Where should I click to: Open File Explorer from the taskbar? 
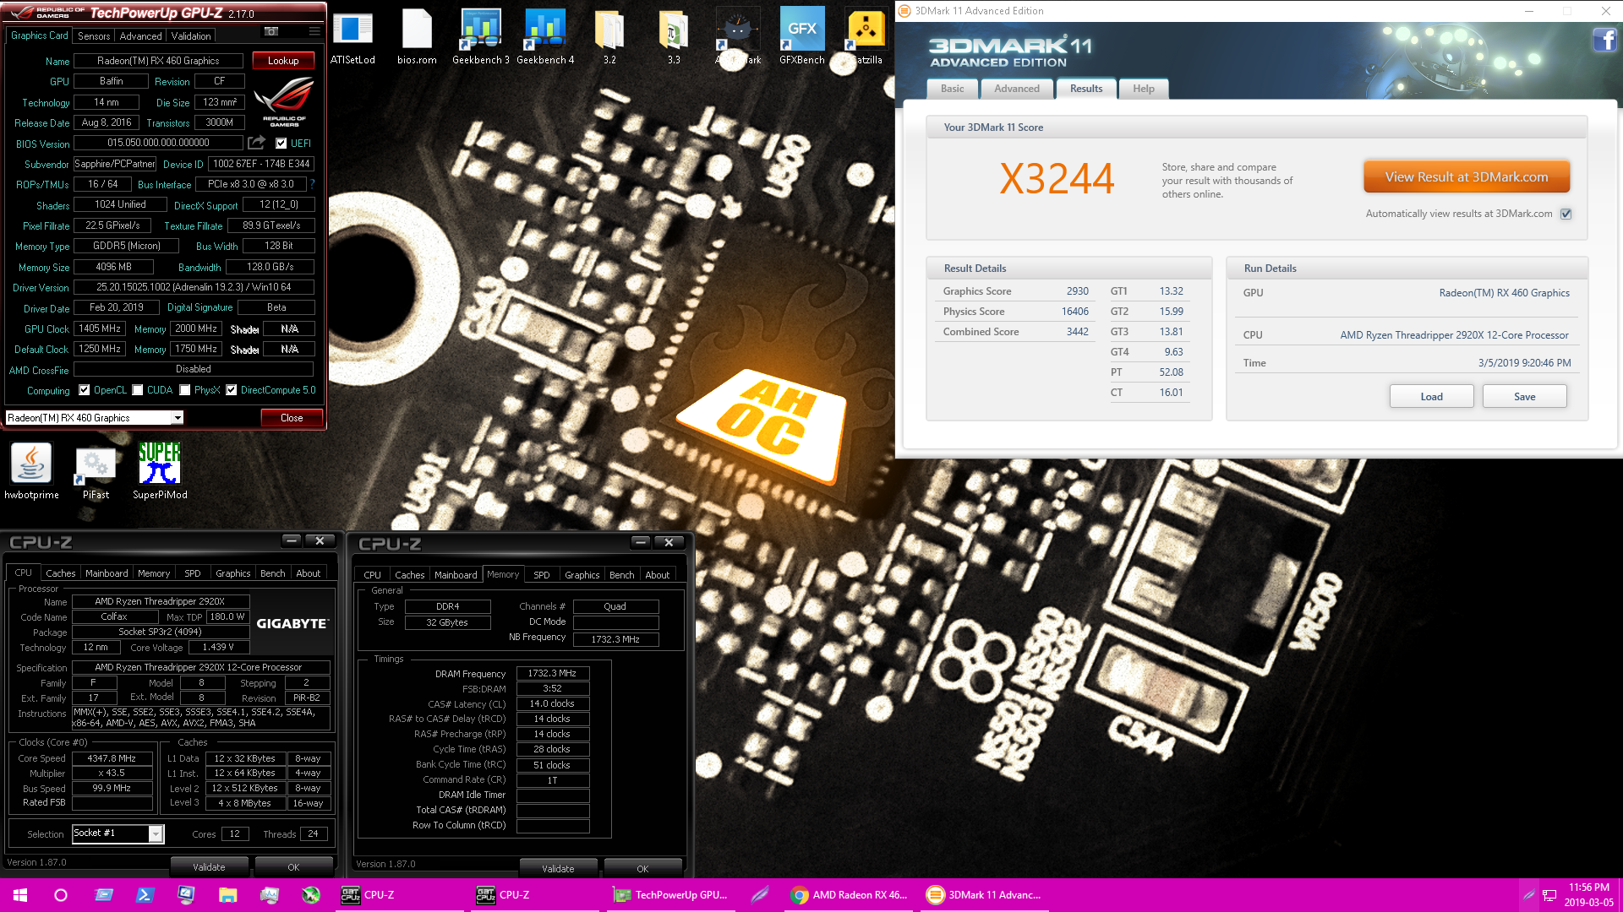tap(227, 895)
